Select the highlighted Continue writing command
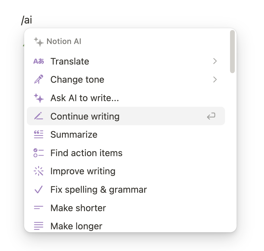Image resolution: width=264 pixels, height=251 pixels. point(85,116)
